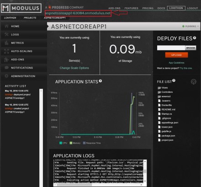Viewport: 201px width, 187px height.
Task: Open Auto-Scaling settings
Action: pos(24,51)
